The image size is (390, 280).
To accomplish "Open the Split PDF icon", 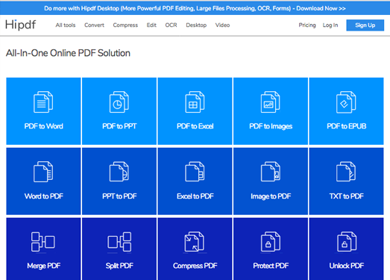I will [119, 242].
